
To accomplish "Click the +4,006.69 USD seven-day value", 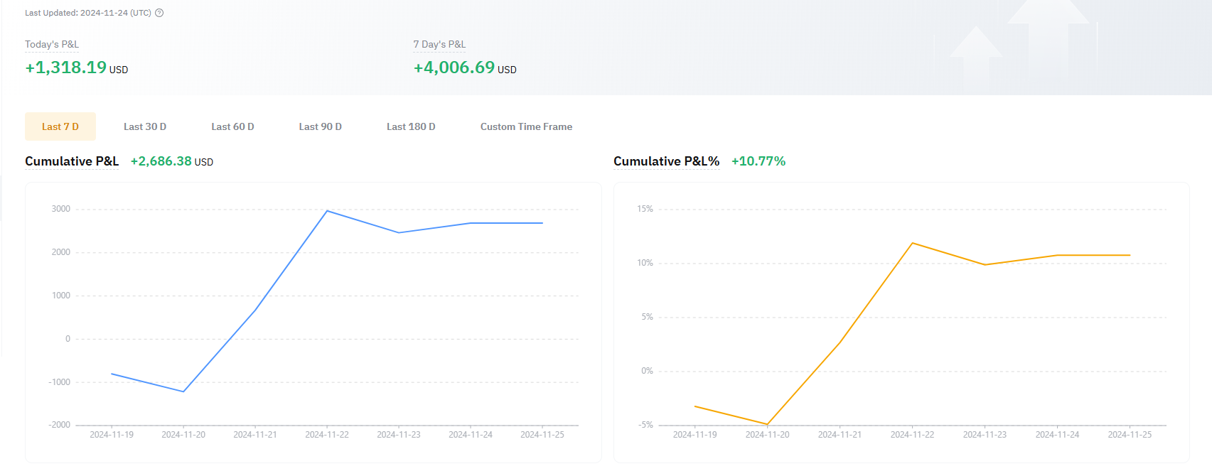I will (464, 67).
